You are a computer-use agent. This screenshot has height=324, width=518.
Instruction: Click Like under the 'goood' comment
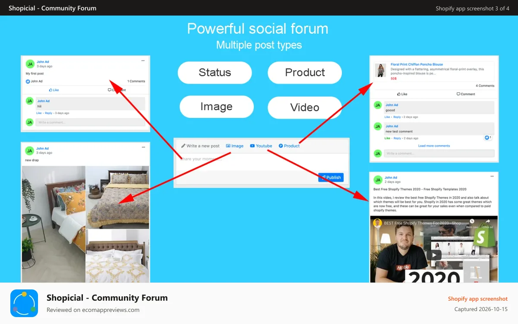[x=387, y=117]
